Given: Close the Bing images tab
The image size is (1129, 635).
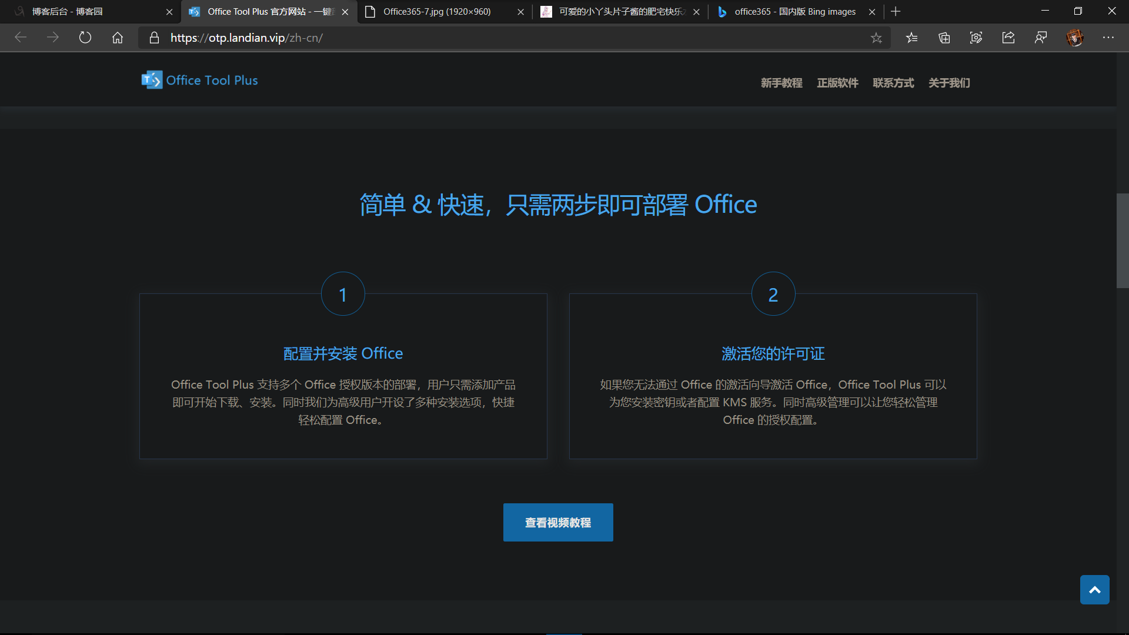Looking at the screenshot, I should (872, 12).
